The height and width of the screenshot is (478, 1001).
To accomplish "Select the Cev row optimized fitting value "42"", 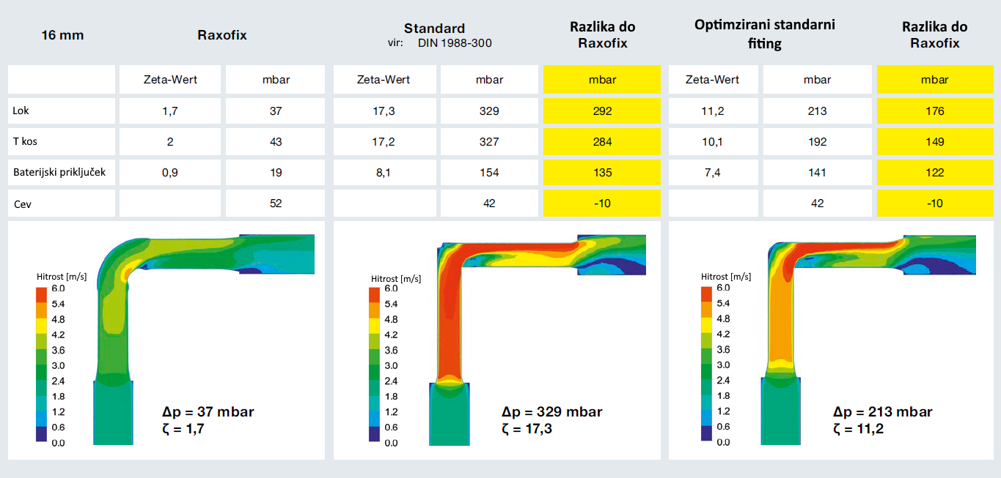I will 817,203.
